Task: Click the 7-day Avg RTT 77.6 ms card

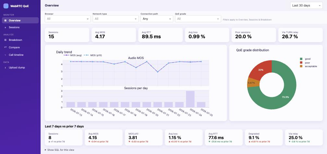Action: (224, 137)
